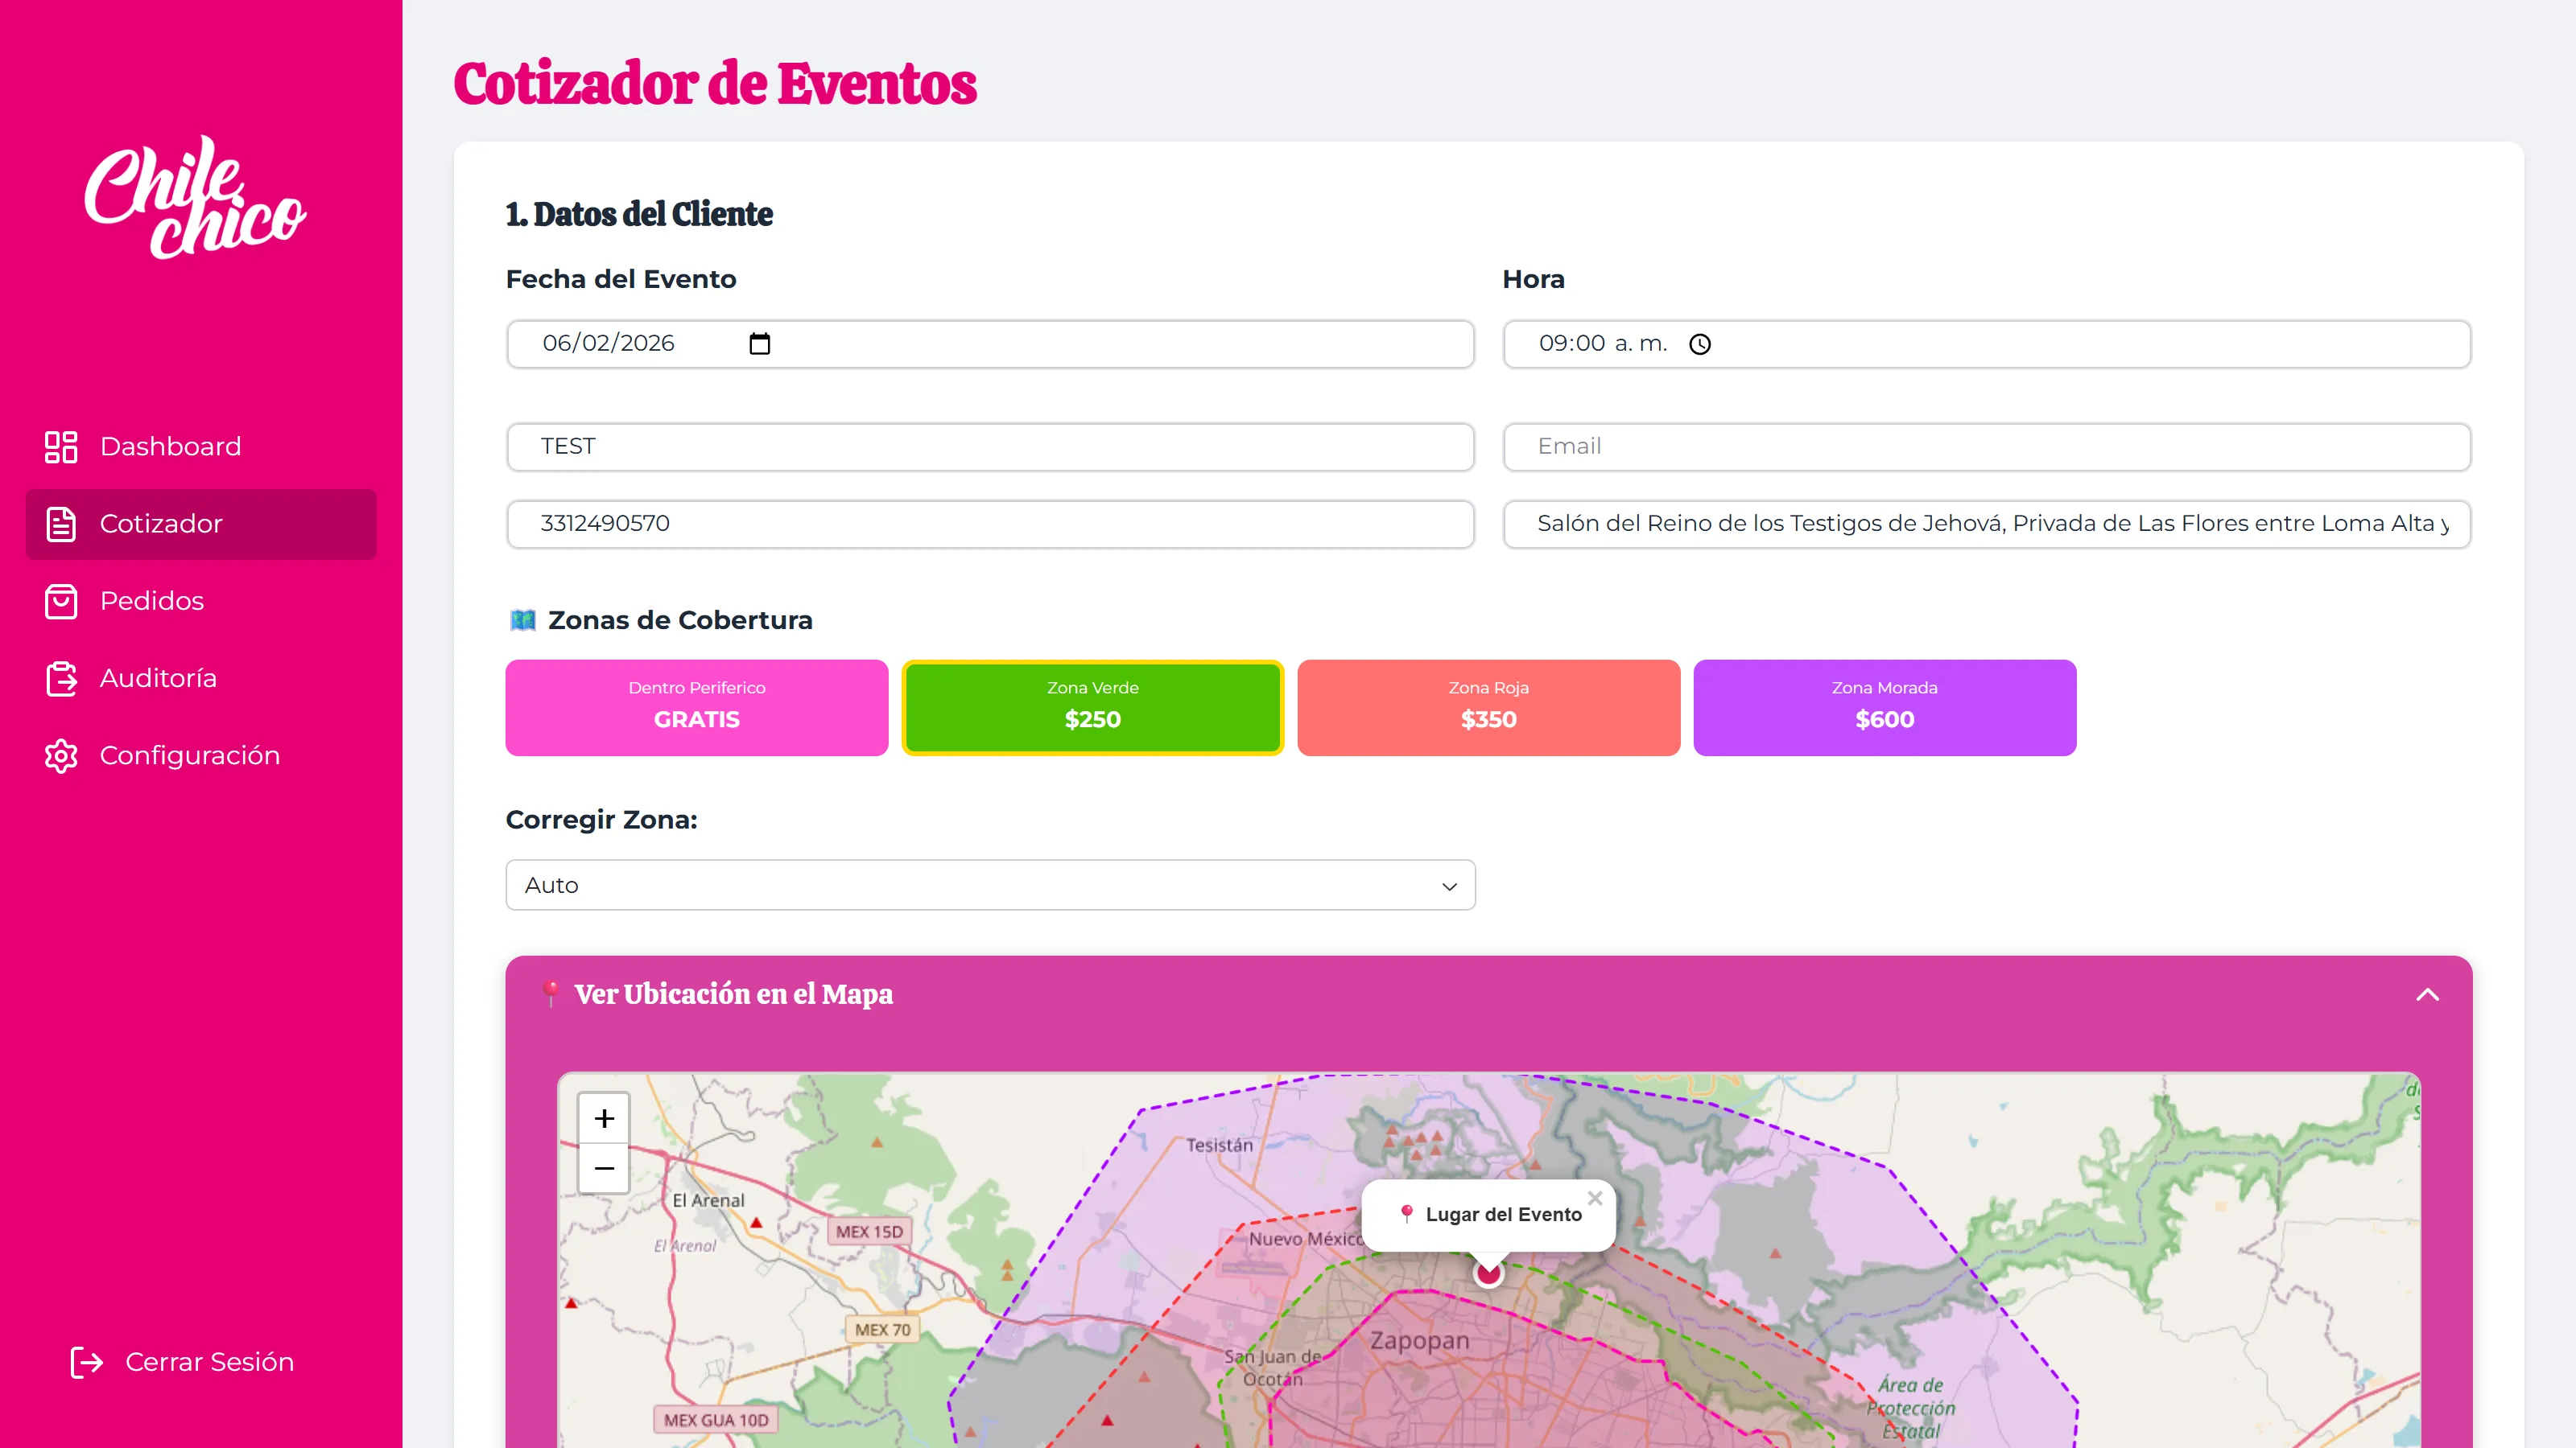Close the Lugar del Evento popup

[x=1594, y=1197]
